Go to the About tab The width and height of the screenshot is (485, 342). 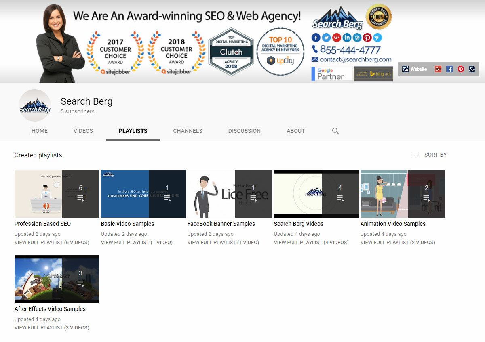(x=296, y=131)
